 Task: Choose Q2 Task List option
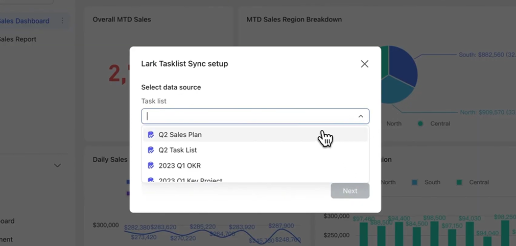255,150
